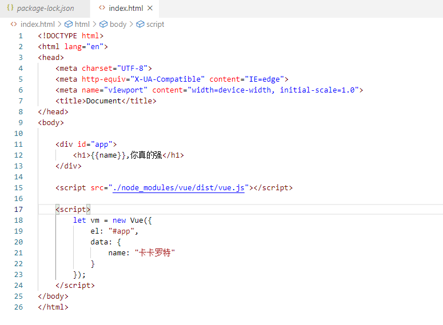Follow the ./node_modules/vue/dist/vue.js link
This screenshot has height=325, width=443.
pos(179,188)
